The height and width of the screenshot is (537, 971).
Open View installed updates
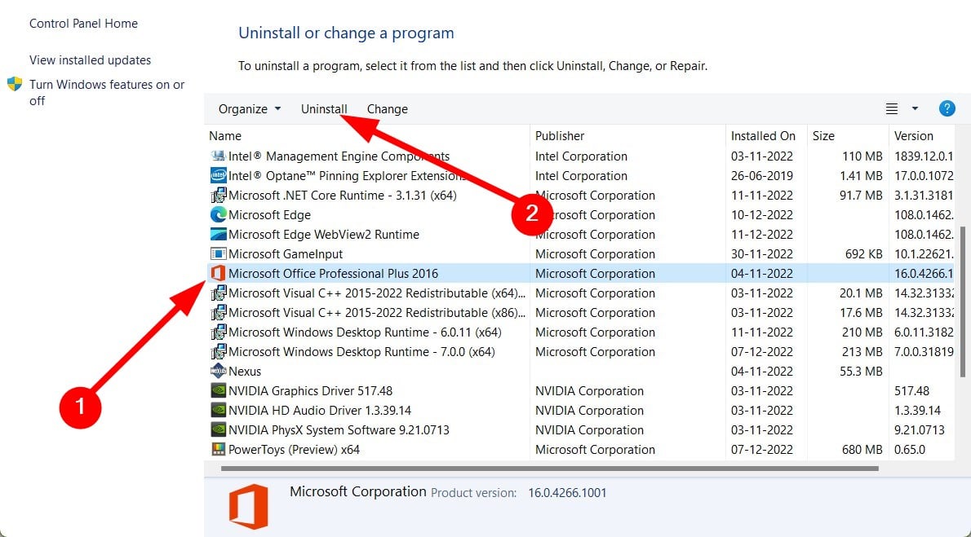(90, 59)
